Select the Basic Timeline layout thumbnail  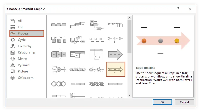115,69
